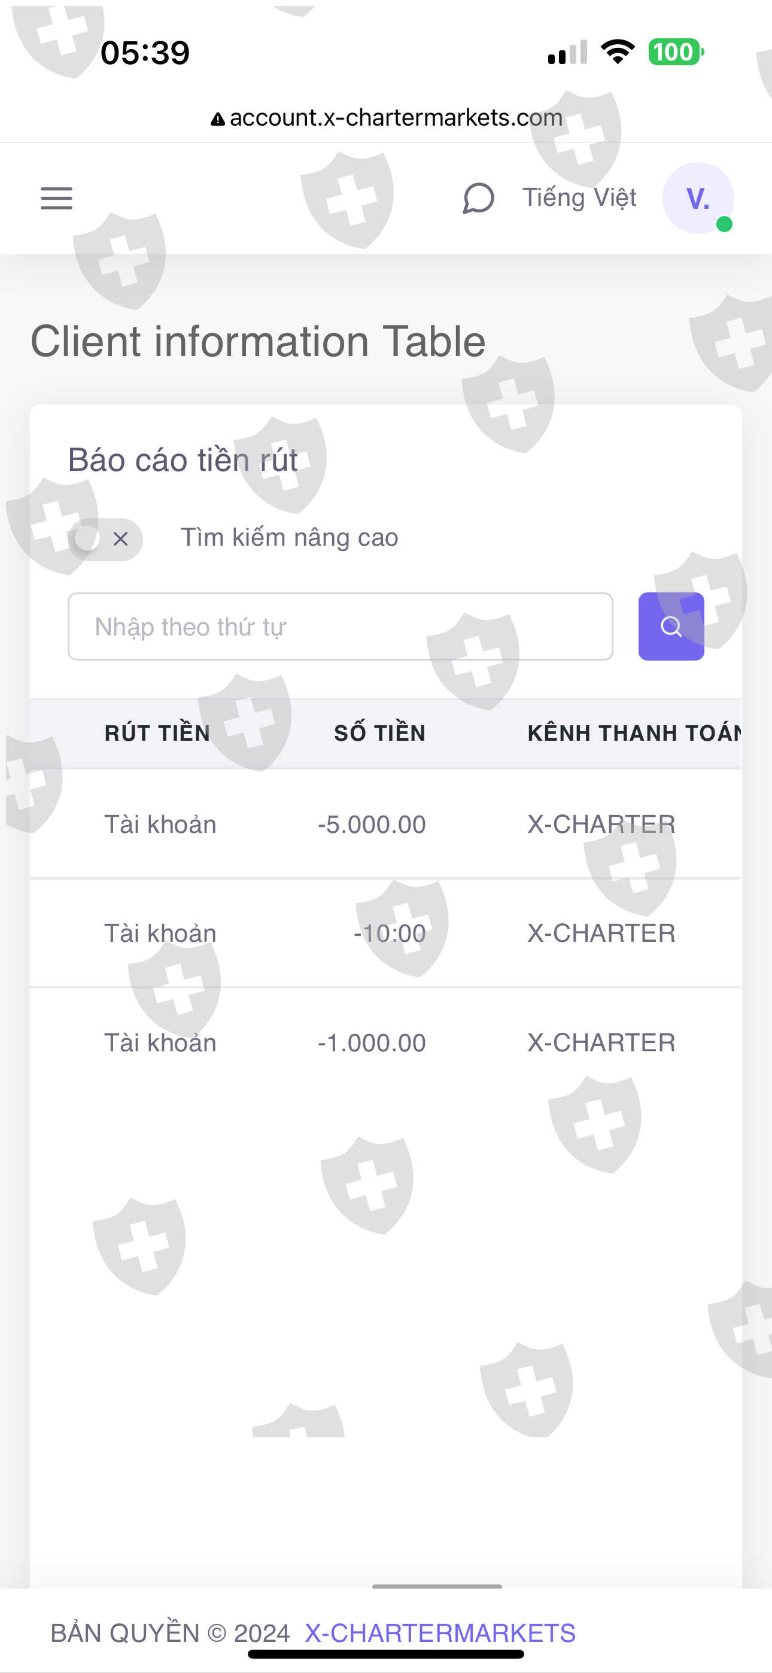Screen dimensions: 772x1673
Task: Open the hamburger navigation menu
Action: (56, 198)
